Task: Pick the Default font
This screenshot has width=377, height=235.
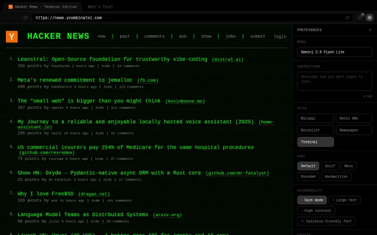Action: pyautogui.click(x=308, y=166)
